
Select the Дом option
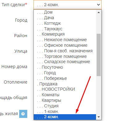pyautogui.click(x=65, y=12)
